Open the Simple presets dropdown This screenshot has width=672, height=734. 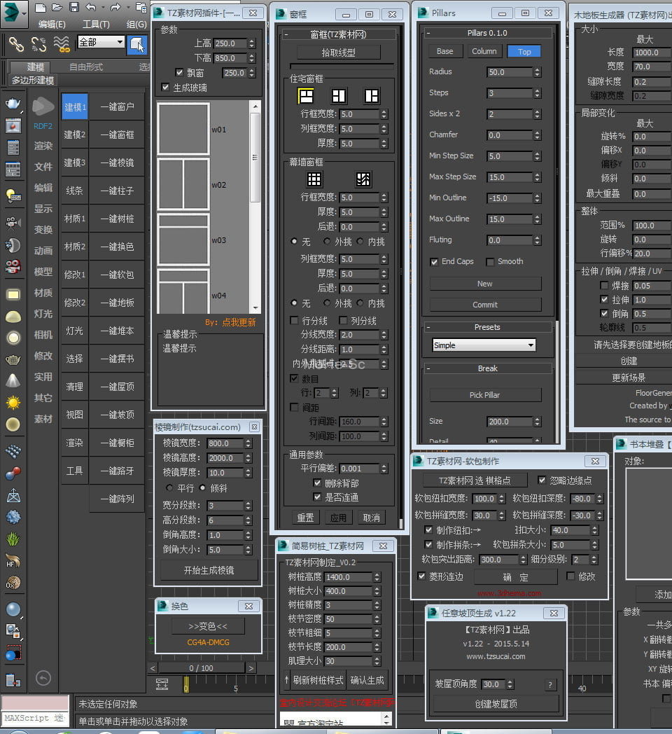[484, 345]
